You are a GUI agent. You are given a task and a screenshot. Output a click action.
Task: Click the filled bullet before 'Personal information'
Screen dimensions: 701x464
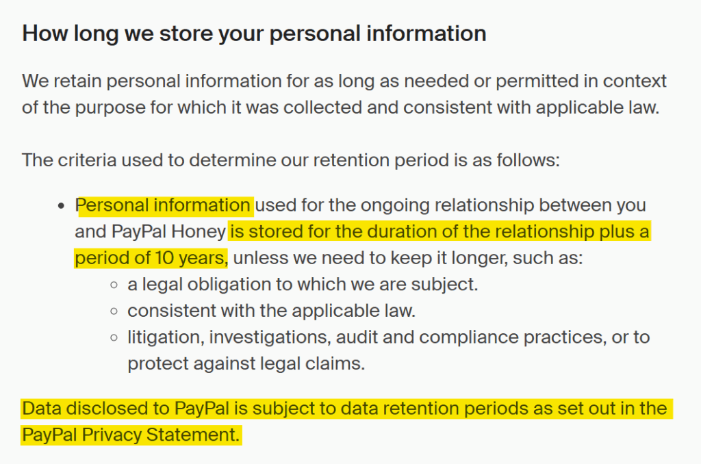[62, 206]
